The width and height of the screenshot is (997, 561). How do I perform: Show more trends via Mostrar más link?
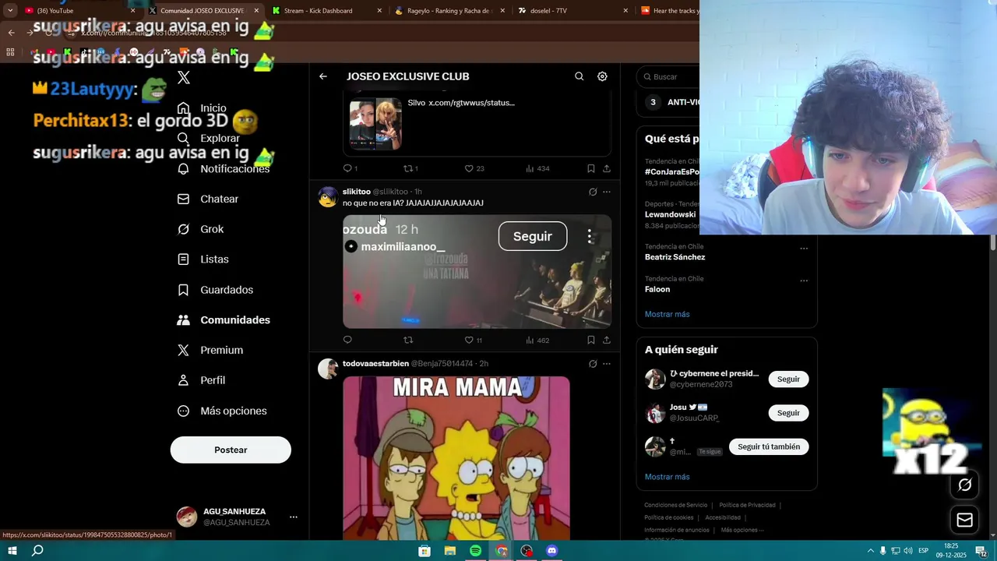pyautogui.click(x=667, y=314)
